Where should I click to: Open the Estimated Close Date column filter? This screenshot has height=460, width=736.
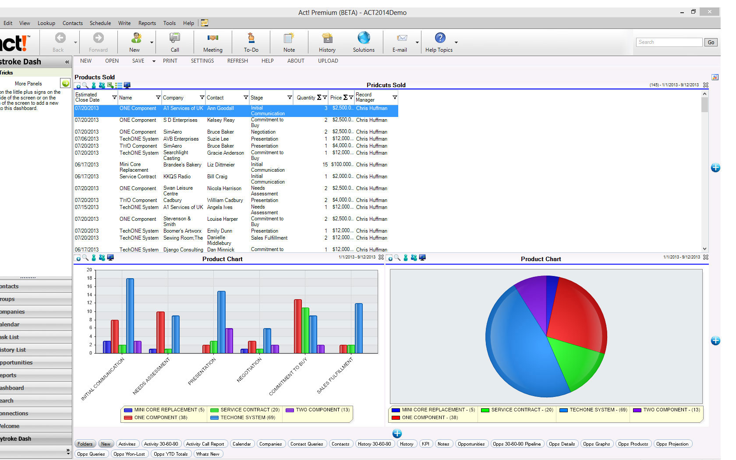pyautogui.click(x=114, y=97)
